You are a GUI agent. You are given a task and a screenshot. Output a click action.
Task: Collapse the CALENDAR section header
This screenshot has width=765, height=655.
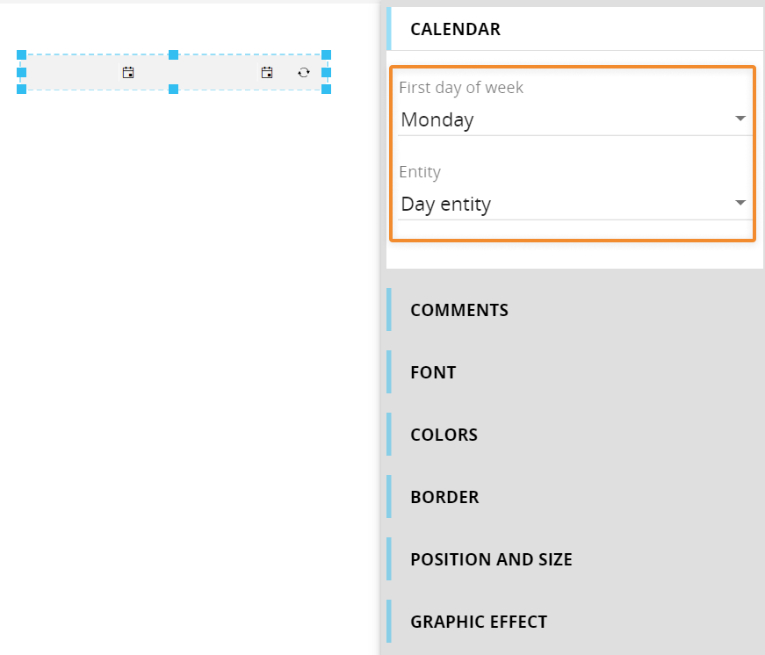[574, 29]
